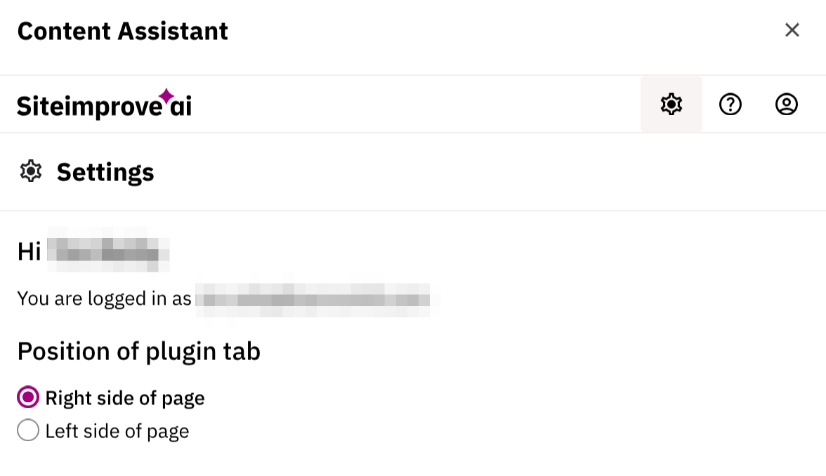Image resolution: width=826 pixels, height=476 pixels.
Task: Click the Content Assistant title bar
Action: pyautogui.click(x=123, y=30)
